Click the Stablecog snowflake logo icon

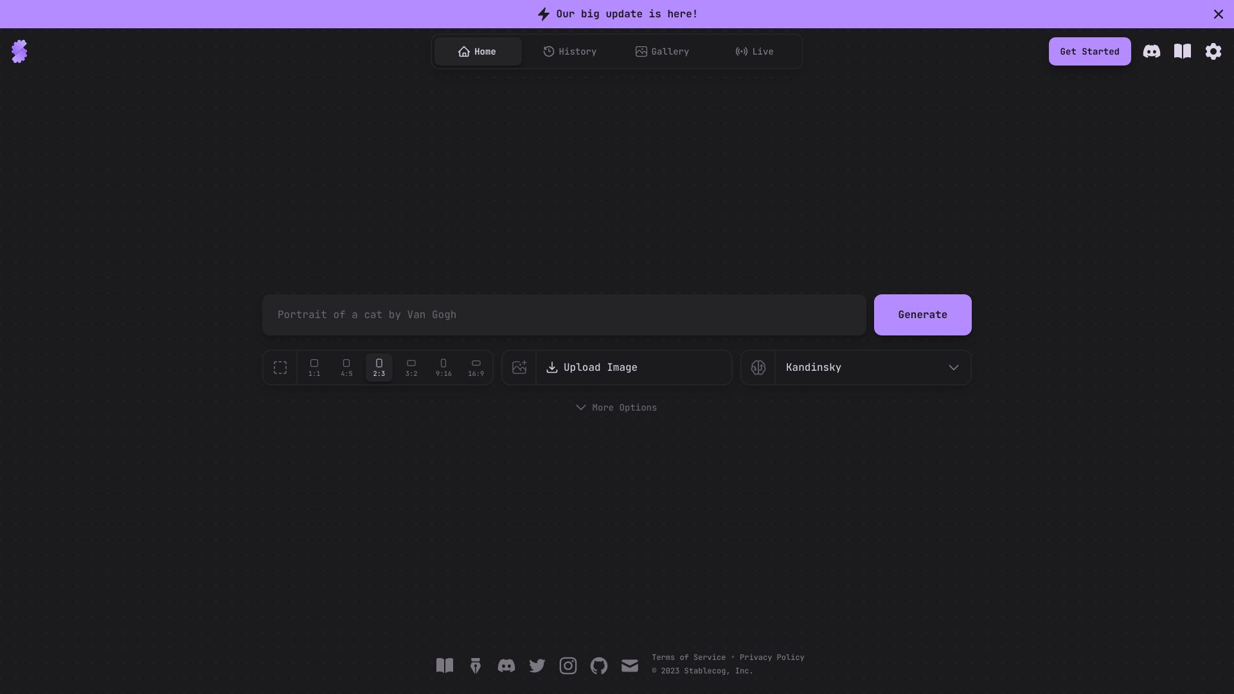[19, 51]
